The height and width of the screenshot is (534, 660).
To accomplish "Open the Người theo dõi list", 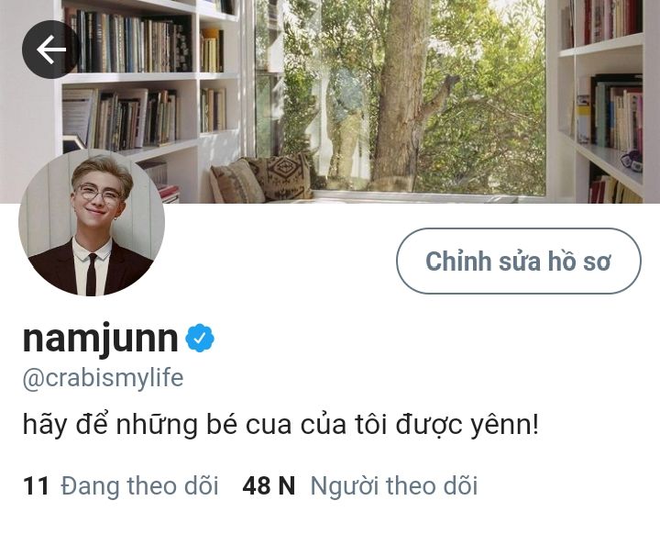I will [393, 486].
